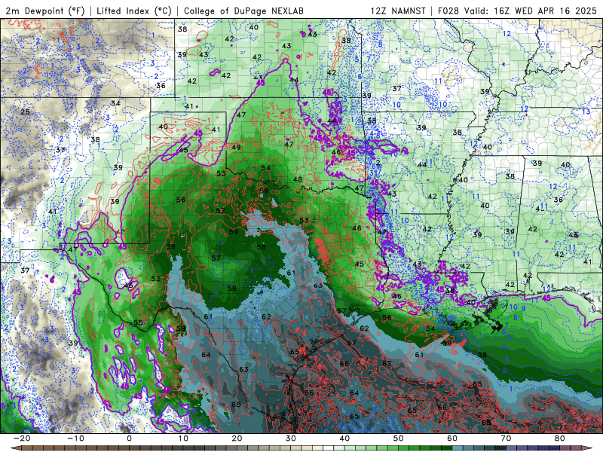Click the "College of DuPage NEXLAB" header text

243,11
